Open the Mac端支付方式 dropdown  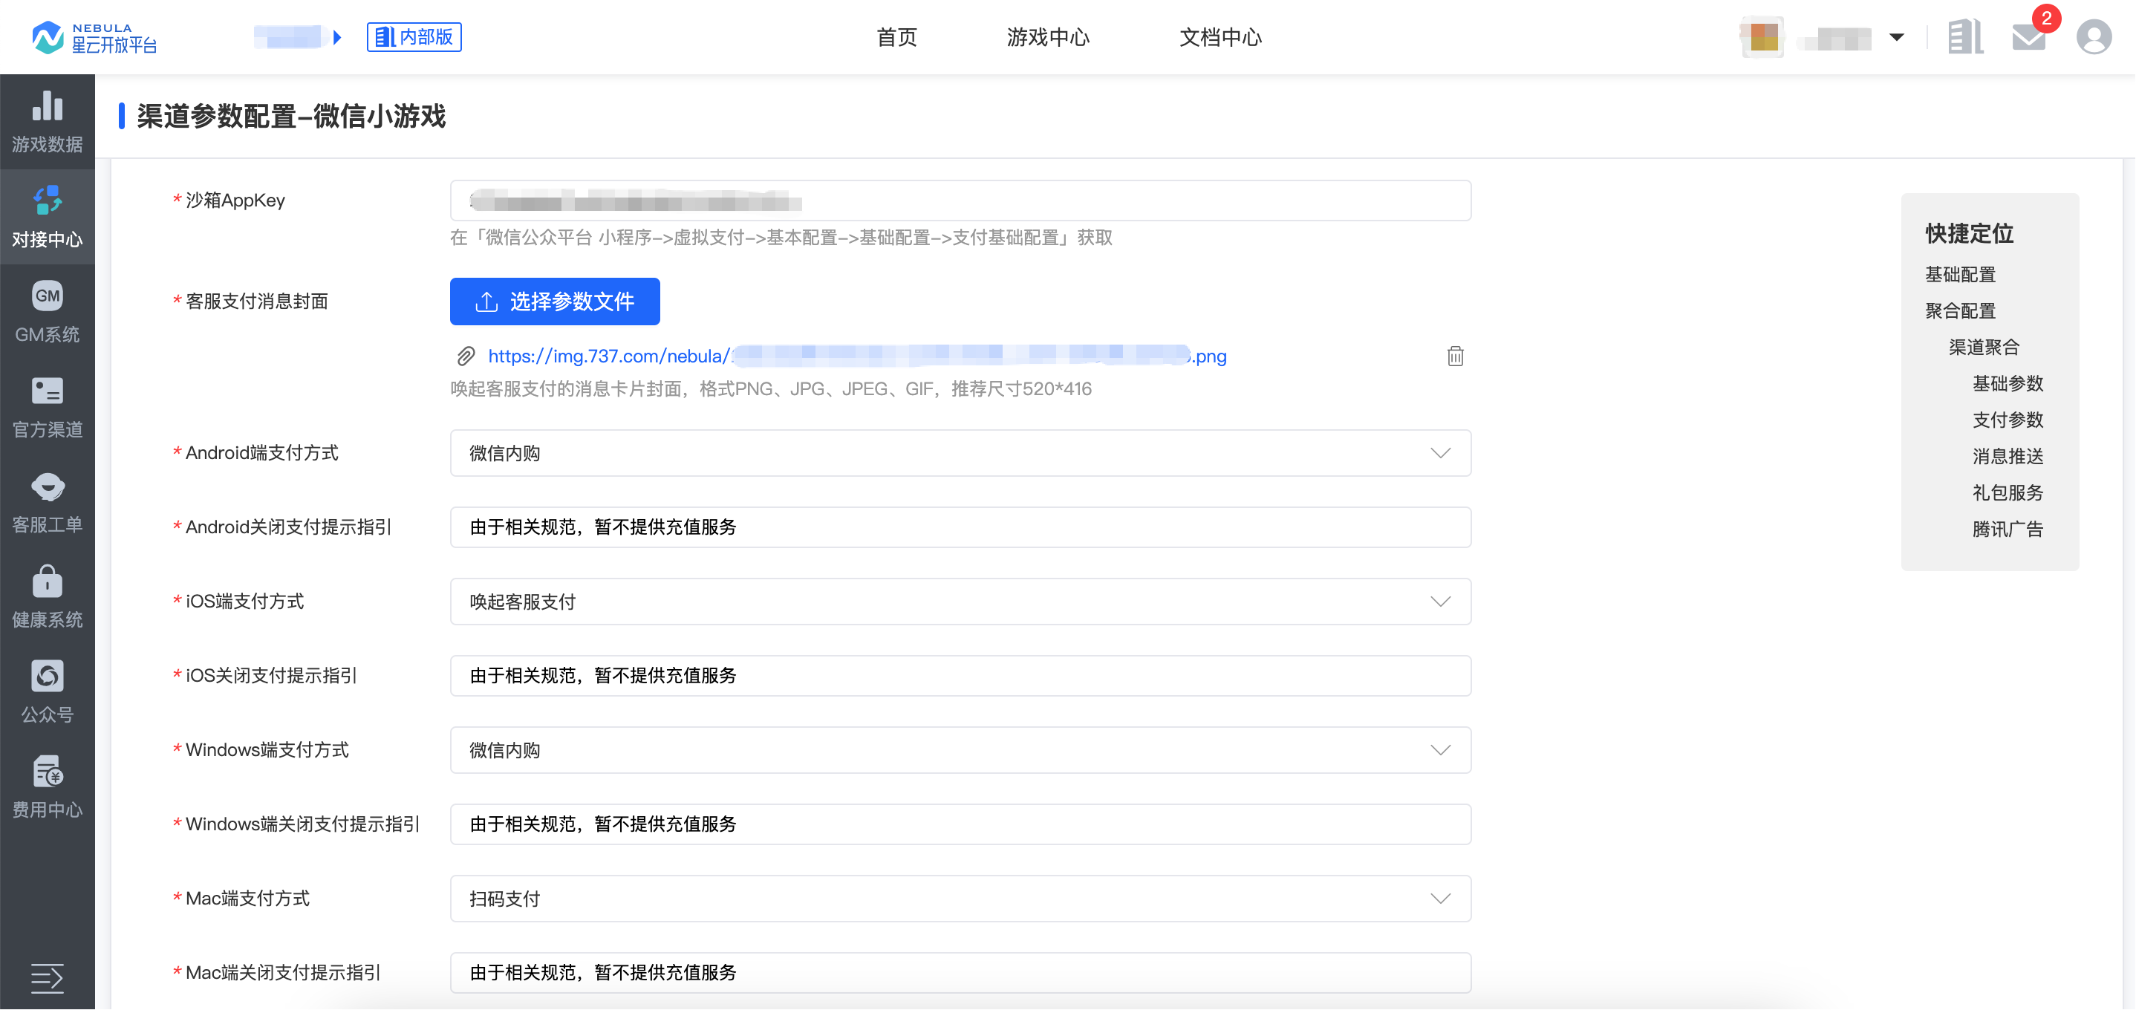[x=960, y=899]
